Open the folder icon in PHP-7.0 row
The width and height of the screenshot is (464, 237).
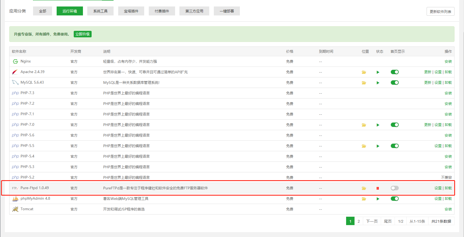(364, 125)
